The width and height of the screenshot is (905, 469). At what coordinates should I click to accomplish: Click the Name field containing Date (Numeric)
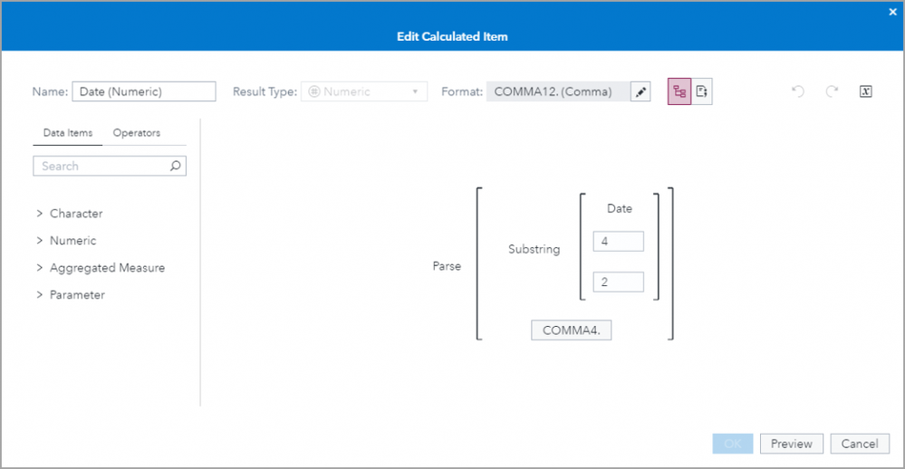point(143,91)
